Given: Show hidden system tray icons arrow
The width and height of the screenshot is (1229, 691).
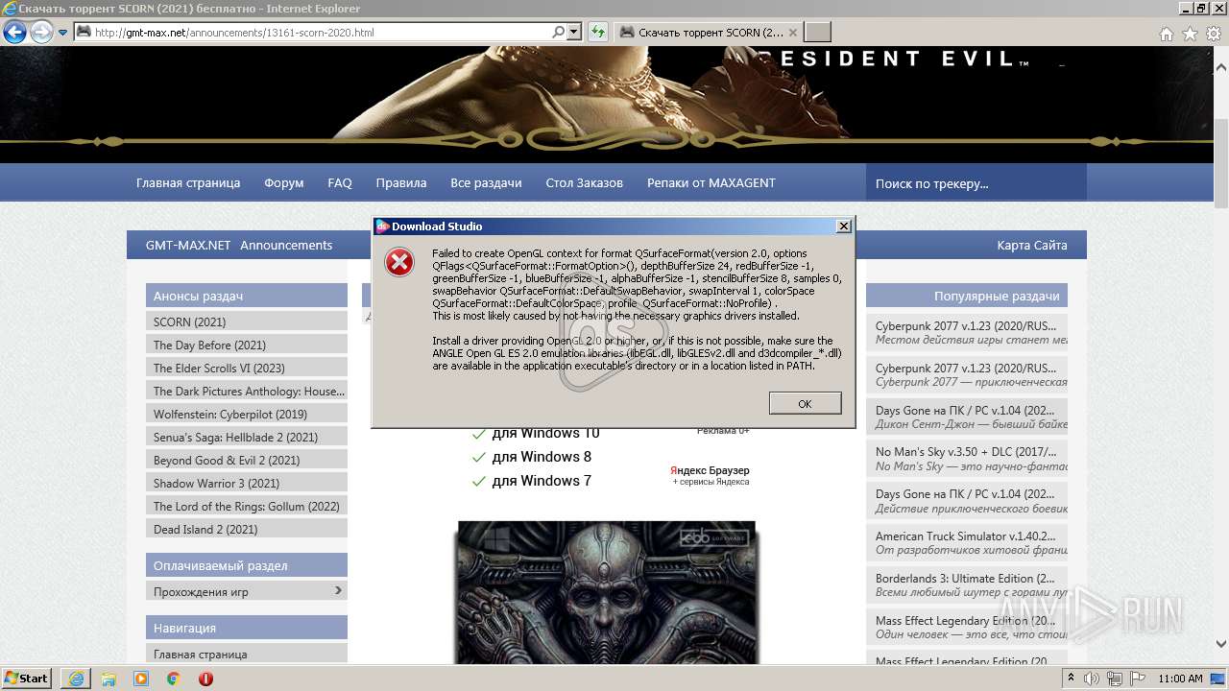Looking at the screenshot, I should tap(1072, 678).
